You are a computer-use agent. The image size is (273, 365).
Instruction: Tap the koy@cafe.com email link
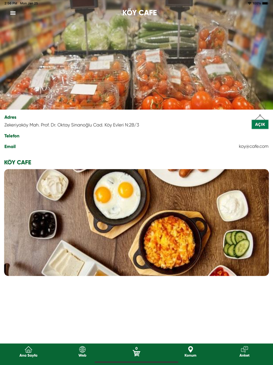(253, 147)
